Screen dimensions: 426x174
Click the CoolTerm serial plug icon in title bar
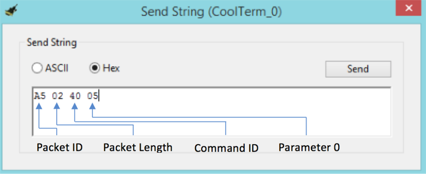coord(11,12)
